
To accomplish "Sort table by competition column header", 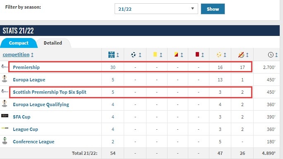I will [16, 55].
